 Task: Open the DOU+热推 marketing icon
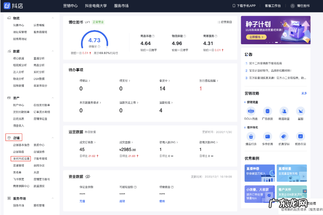[x=251, y=111]
